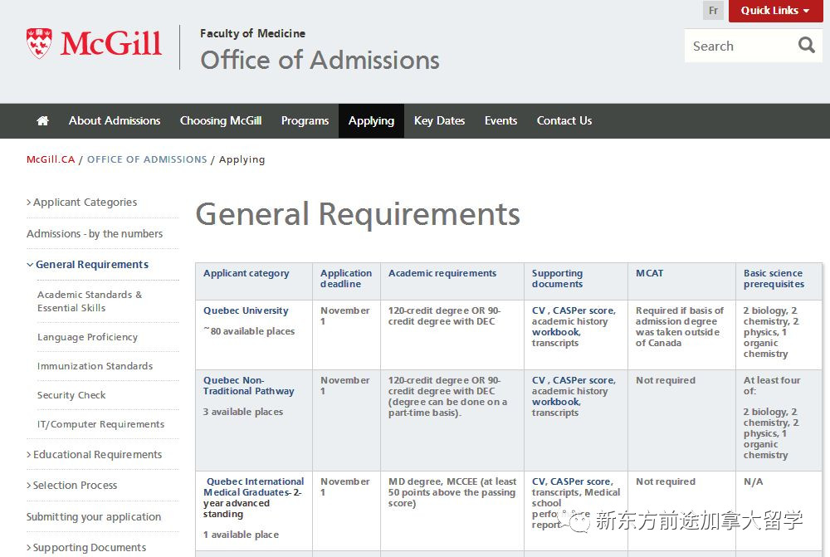
Task: Open the Key Dates menu item
Action: click(x=439, y=120)
